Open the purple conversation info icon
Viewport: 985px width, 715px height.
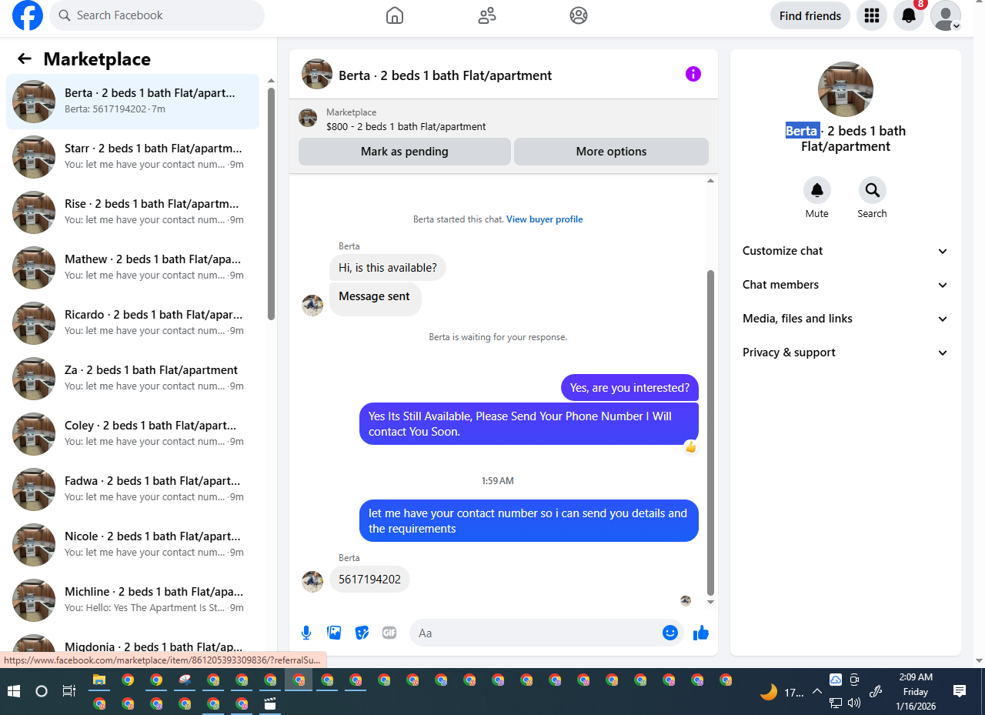pos(693,74)
